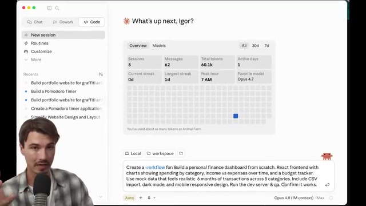This screenshot has width=366, height=206.
Task: Switch to the Chat tab
Action: click(35, 22)
